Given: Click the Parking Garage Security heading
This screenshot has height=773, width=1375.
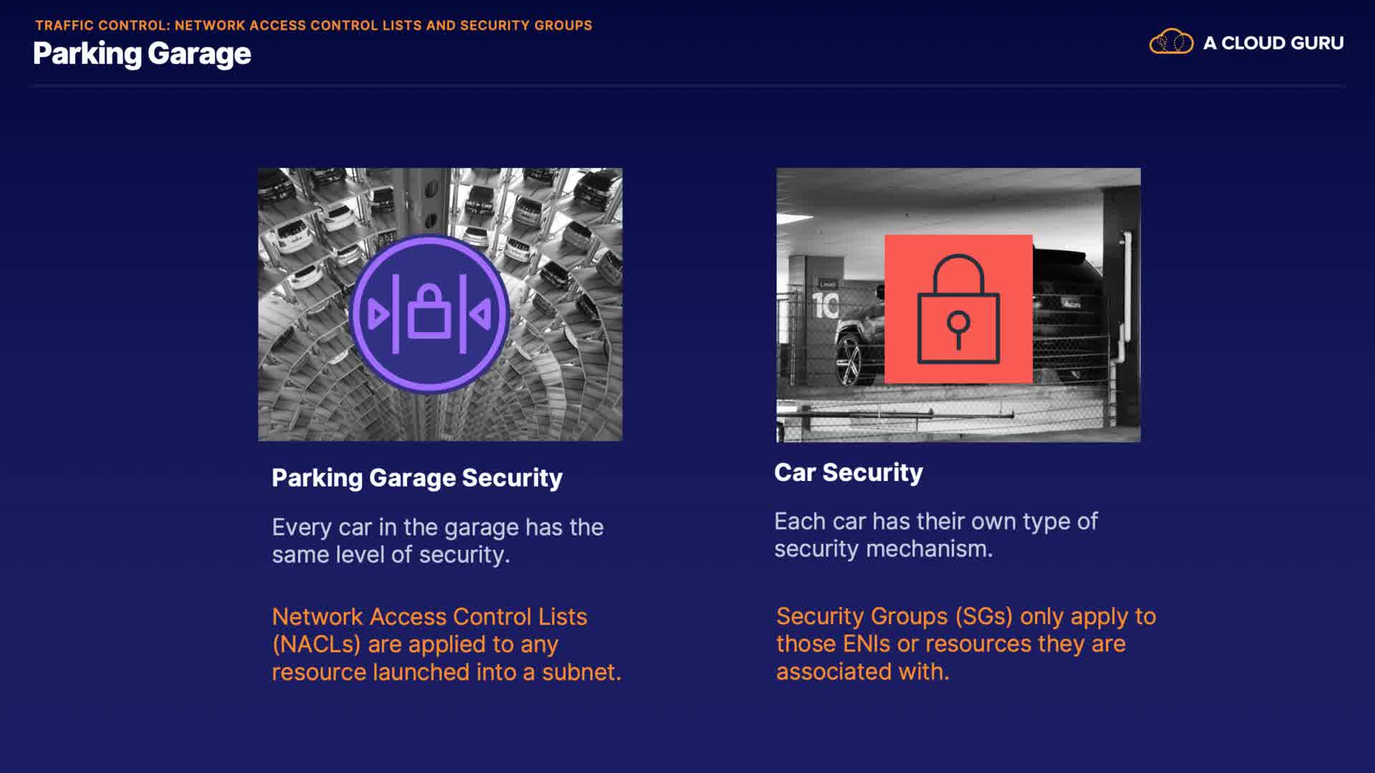Looking at the screenshot, I should point(417,477).
